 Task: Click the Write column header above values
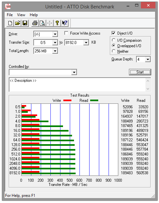click(125, 101)
